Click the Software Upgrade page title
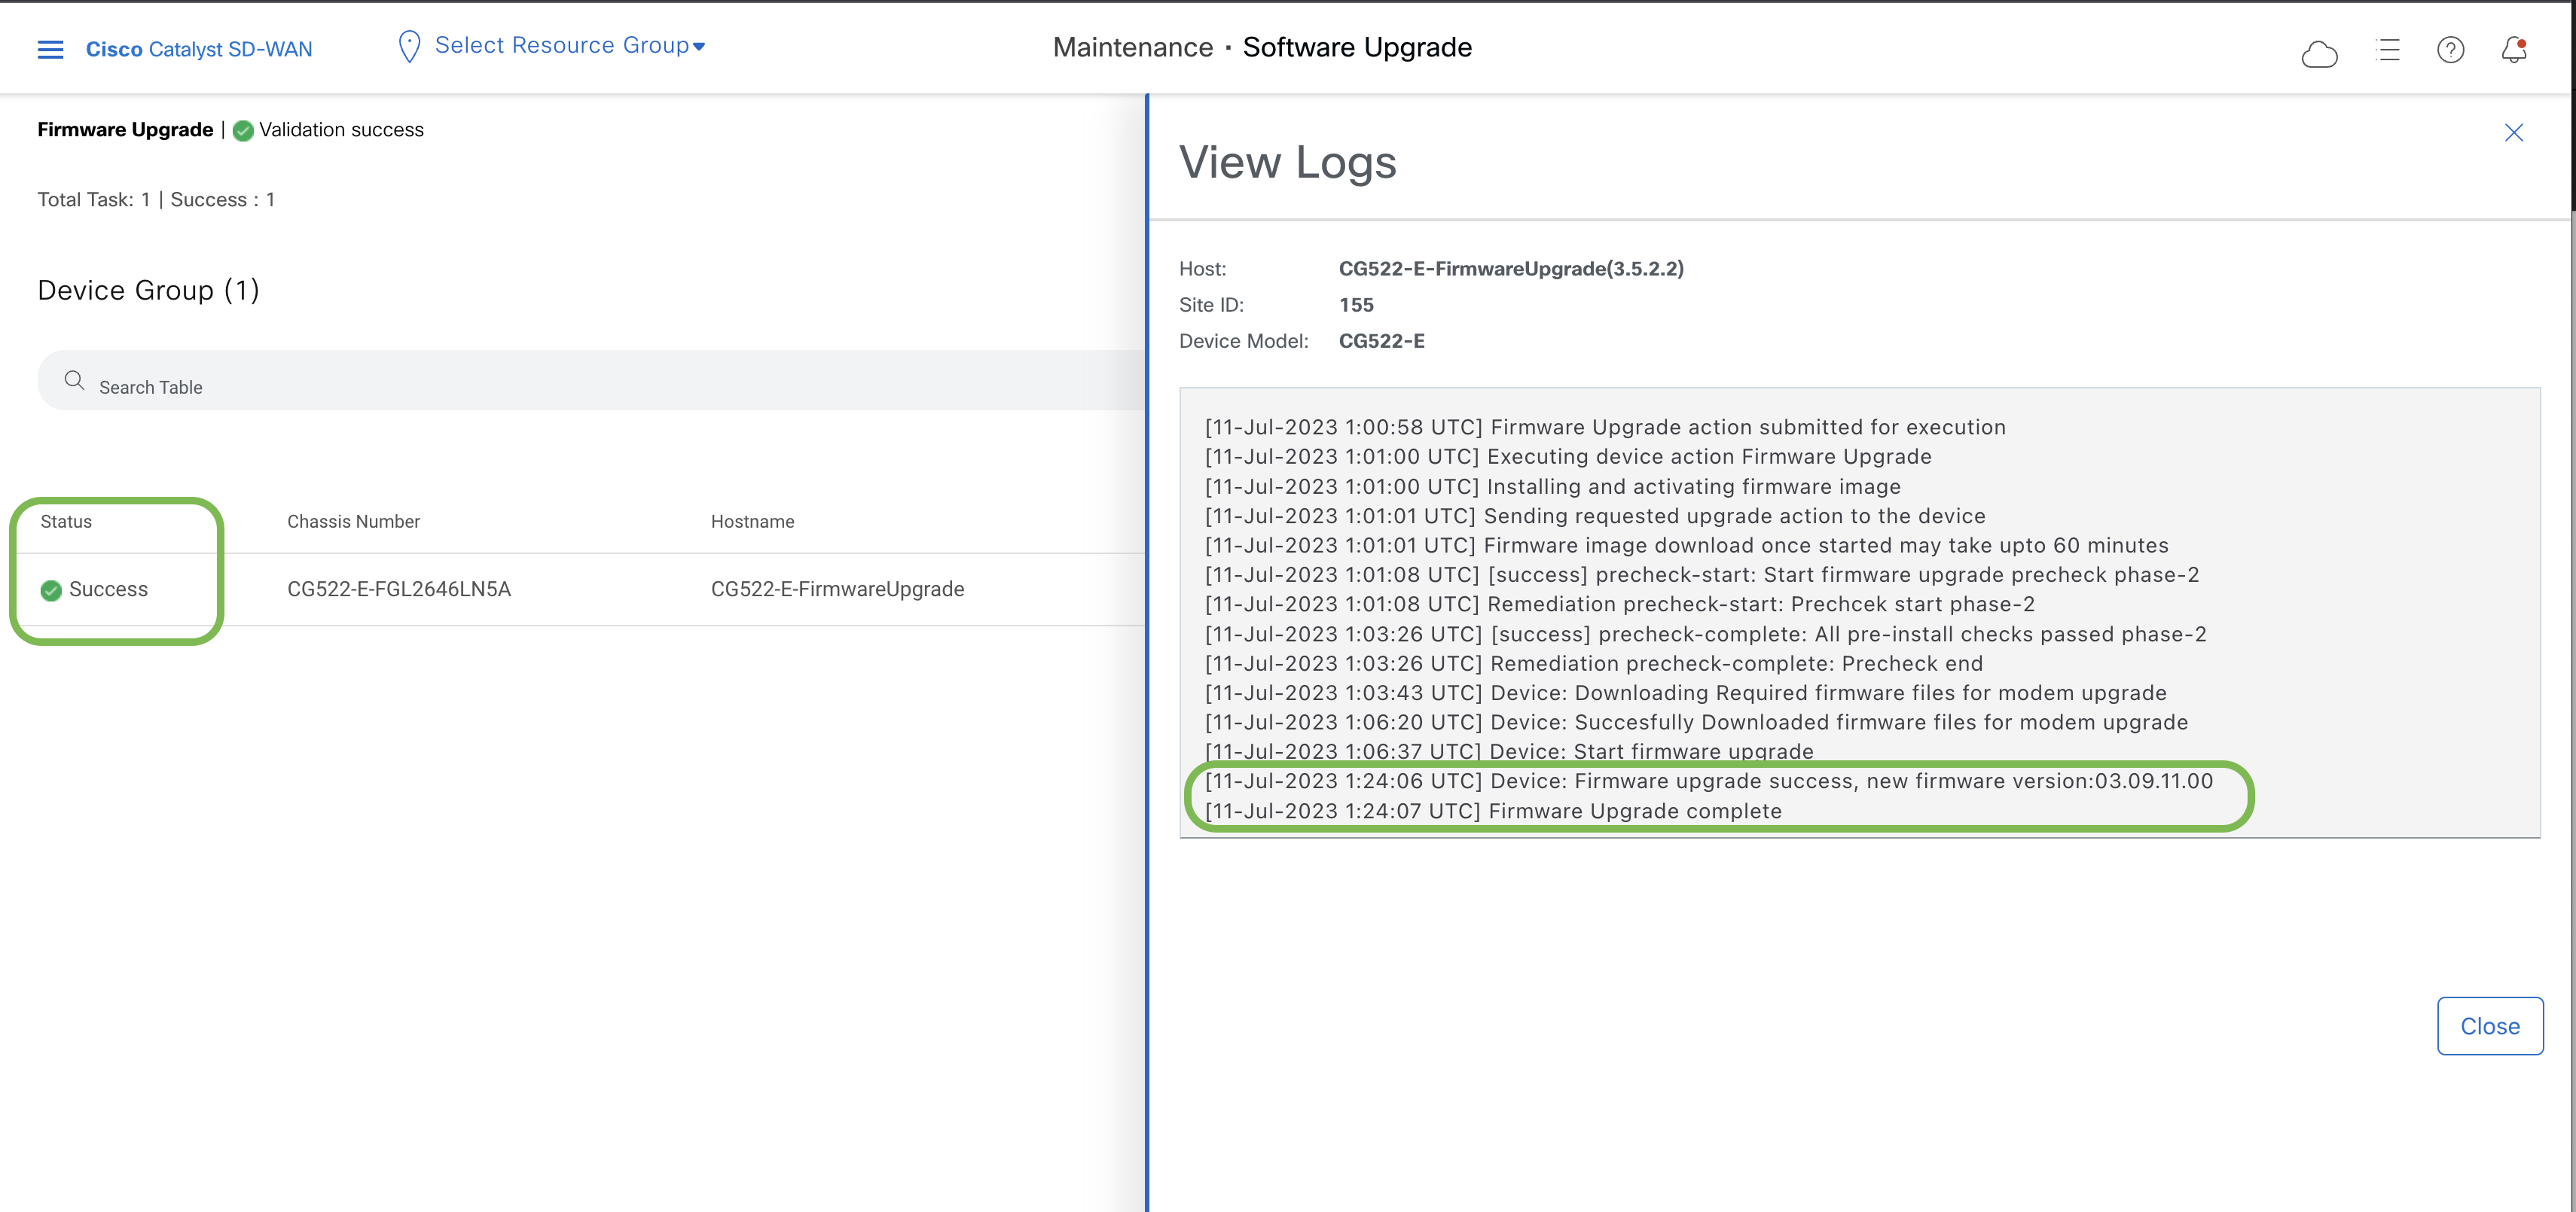Image resolution: width=2576 pixels, height=1212 pixels. point(1357,46)
